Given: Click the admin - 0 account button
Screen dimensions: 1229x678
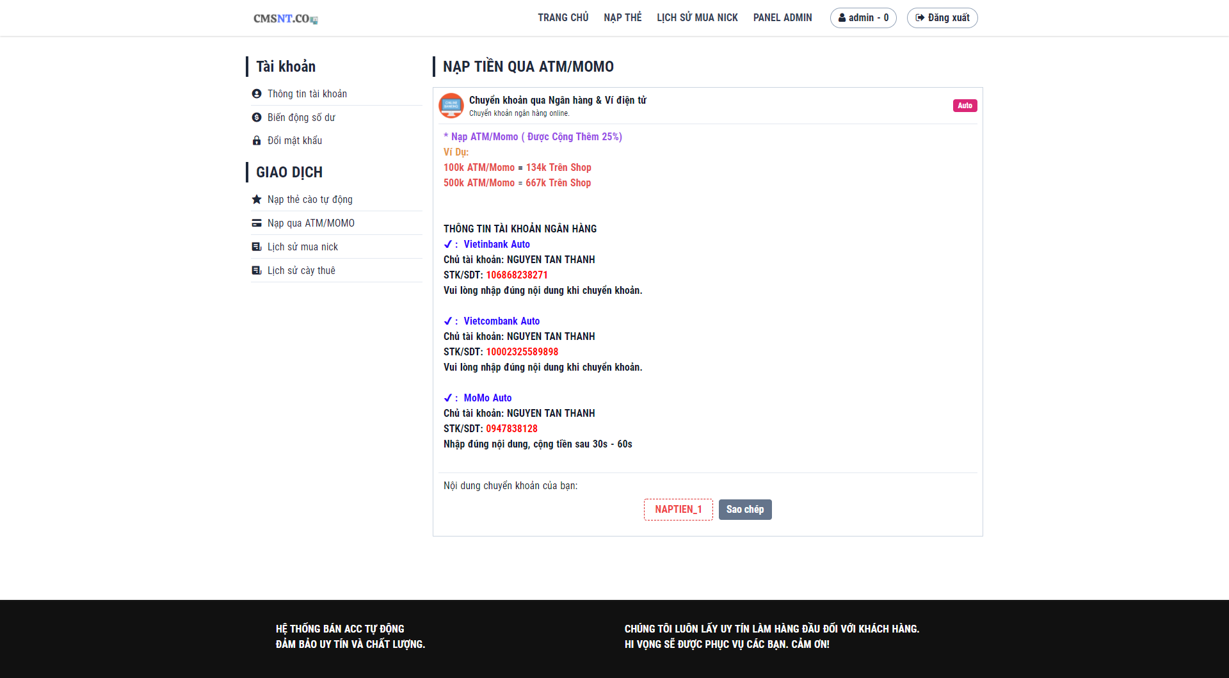Looking at the screenshot, I should pos(864,18).
